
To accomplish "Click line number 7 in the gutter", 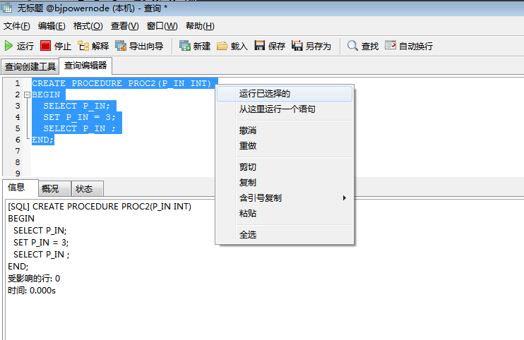I will (18, 151).
